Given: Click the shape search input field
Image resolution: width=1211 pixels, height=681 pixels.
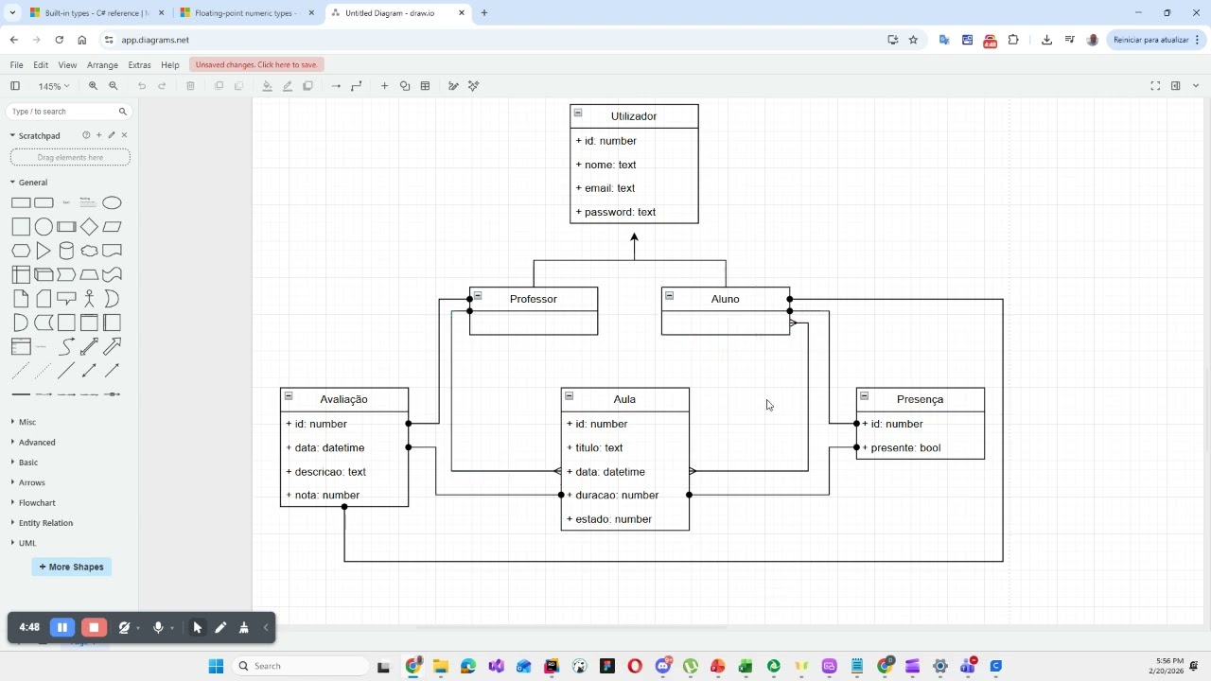Looking at the screenshot, I should coord(68,112).
